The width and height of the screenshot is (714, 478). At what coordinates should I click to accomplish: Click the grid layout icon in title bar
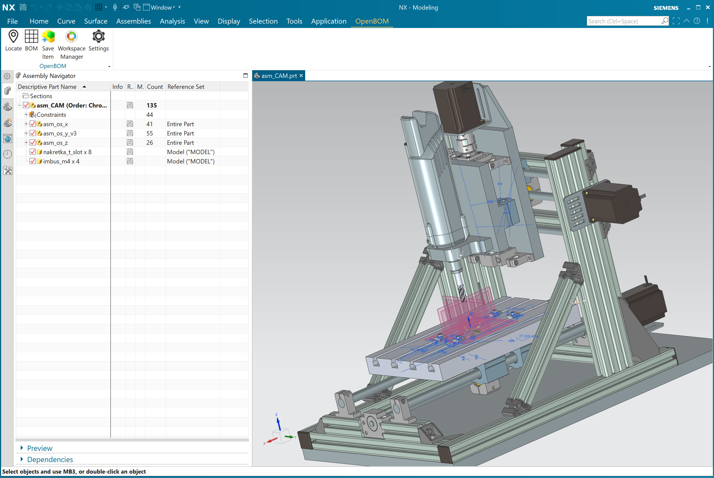tap(98, 7)
